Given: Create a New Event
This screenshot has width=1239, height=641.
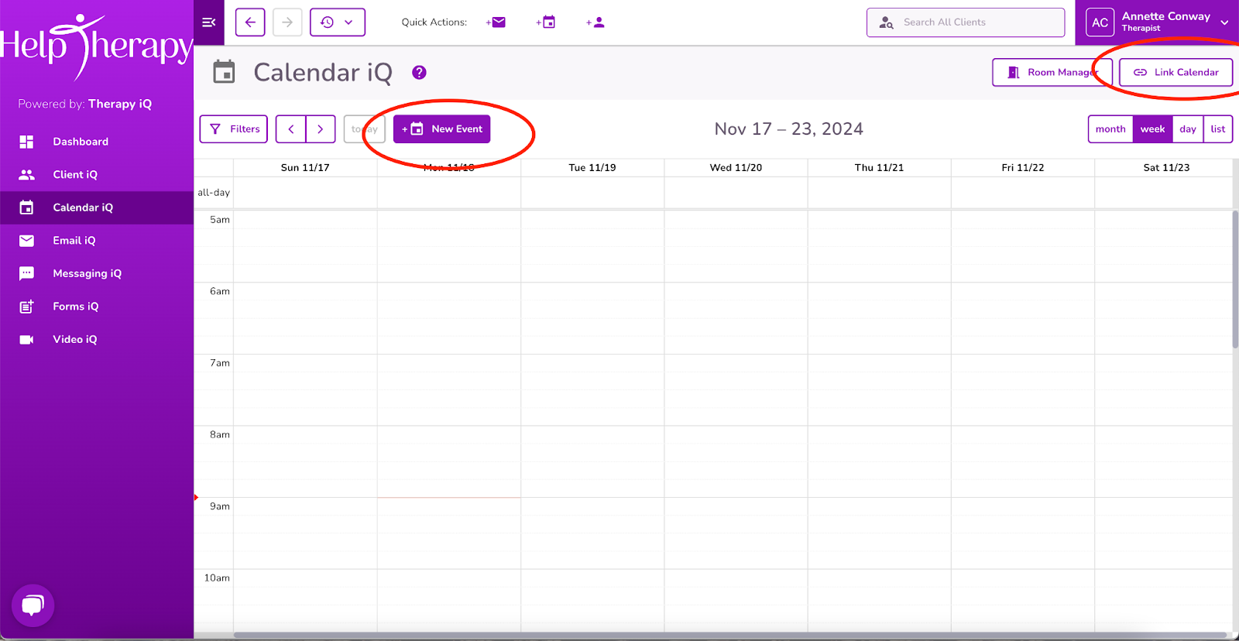Looking at the screenshot, I should pyautogui.click(x=441, y=129).
